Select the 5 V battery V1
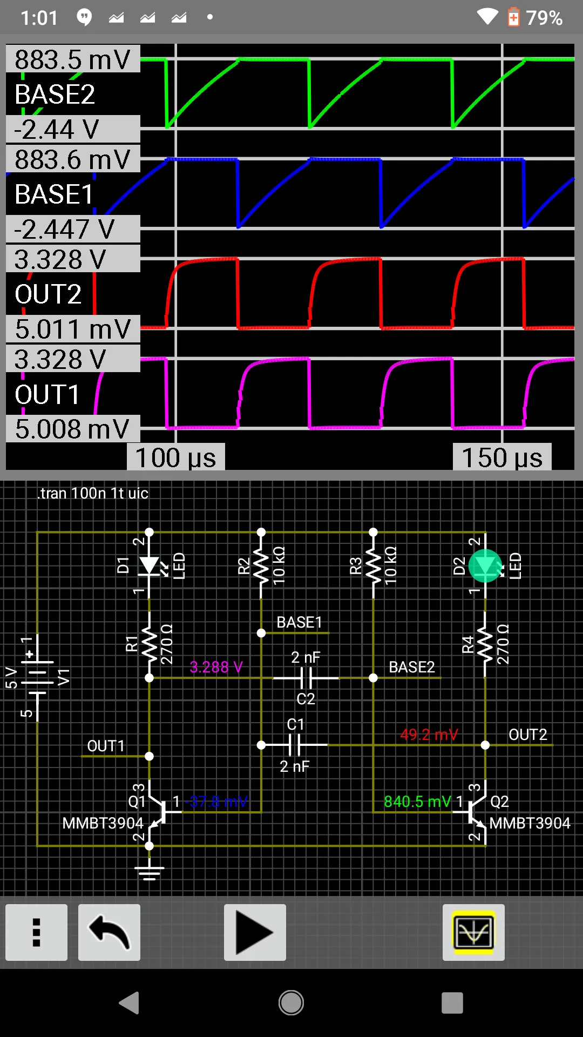 (x=37, y=678)
